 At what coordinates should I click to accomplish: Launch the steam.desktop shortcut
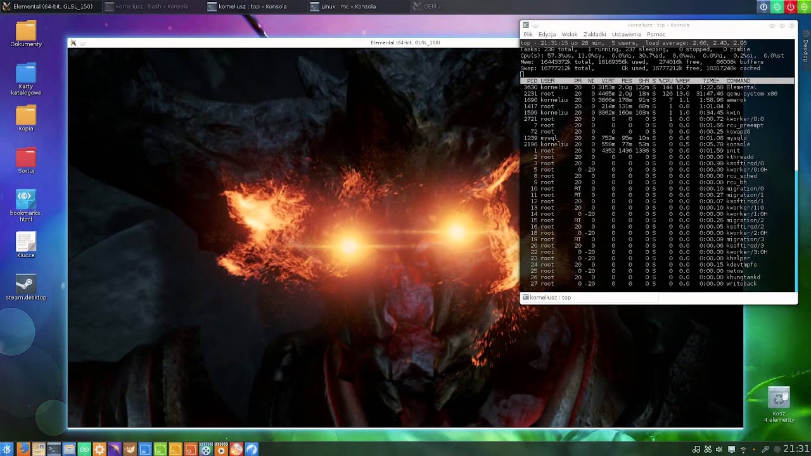(26, 288)
